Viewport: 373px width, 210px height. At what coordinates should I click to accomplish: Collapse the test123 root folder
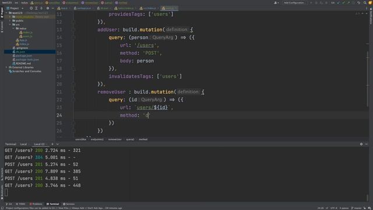point(6,13)
